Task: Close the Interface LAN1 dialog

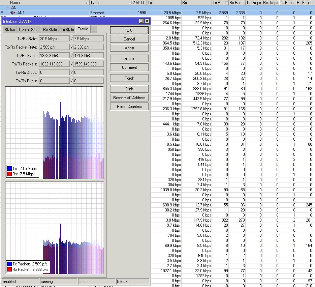Action: coord(147,21)
